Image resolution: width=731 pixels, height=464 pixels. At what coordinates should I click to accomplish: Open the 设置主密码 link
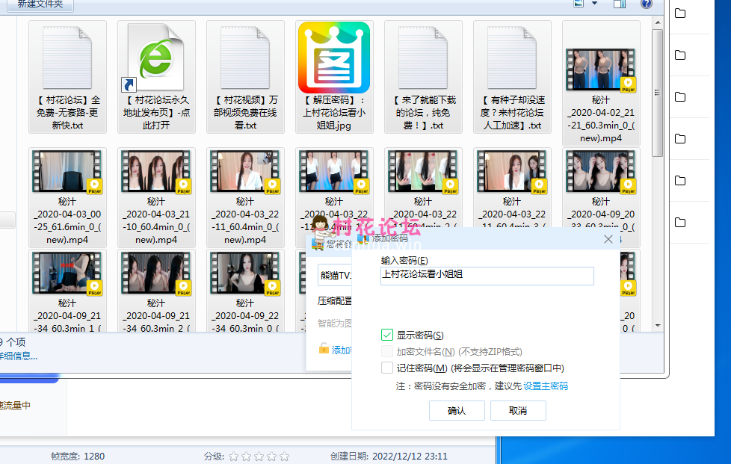[x=545, y=386]
